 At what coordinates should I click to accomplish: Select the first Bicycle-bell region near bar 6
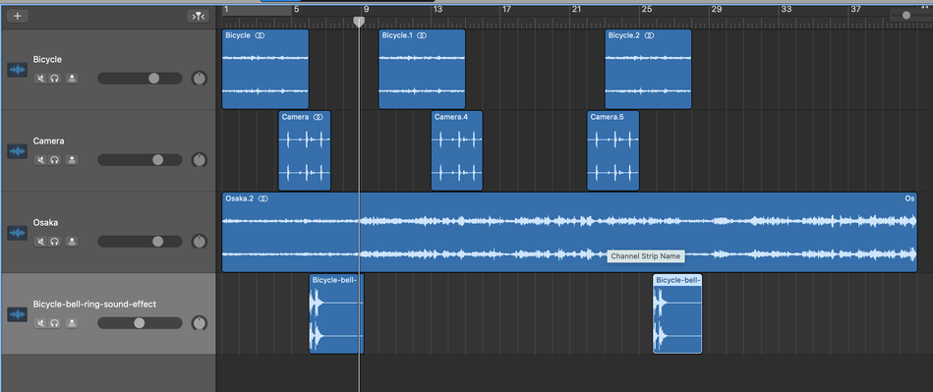[x=336, y=314]
